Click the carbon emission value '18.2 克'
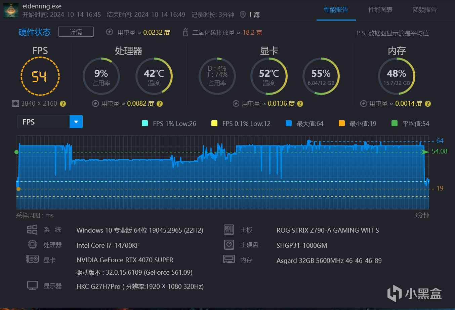455x310 pixels. pyautogui.click(x=252, y=32)
